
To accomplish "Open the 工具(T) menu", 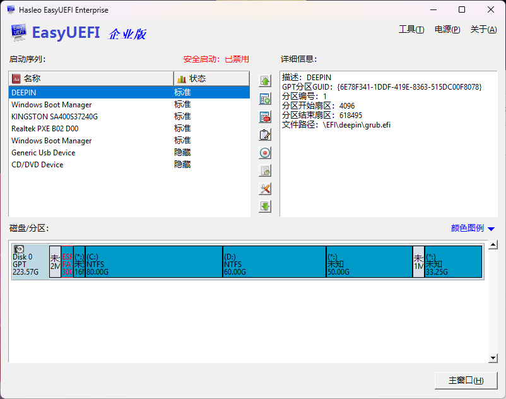I will 411,30.
